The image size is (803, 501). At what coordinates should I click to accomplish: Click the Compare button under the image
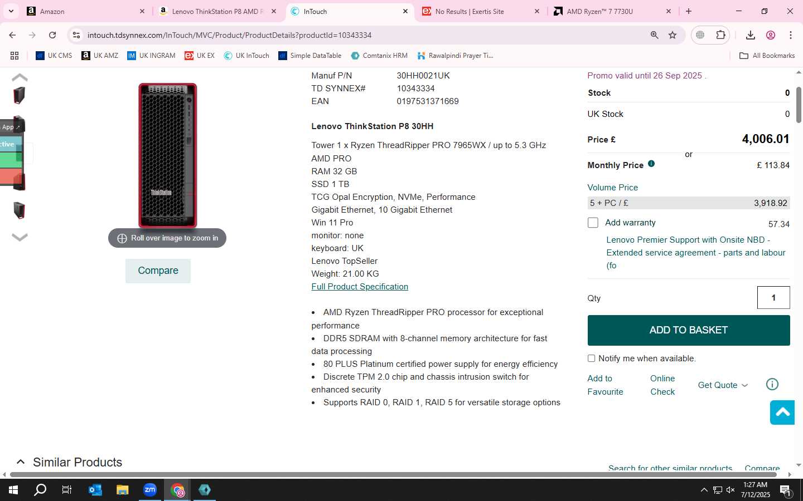pos(158,271)
